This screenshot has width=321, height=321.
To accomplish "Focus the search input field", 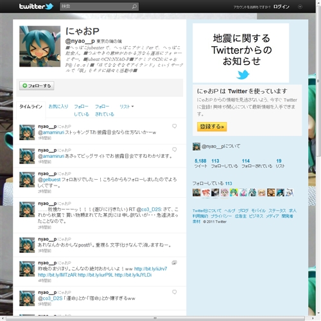I will (x=99, y=6).
